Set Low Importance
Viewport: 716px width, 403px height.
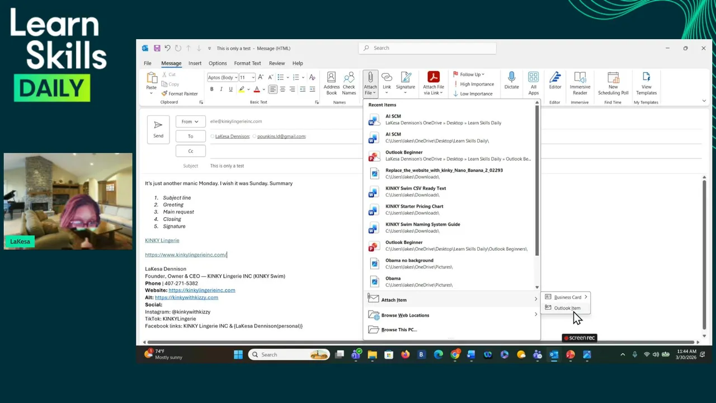tap(473, 93)
